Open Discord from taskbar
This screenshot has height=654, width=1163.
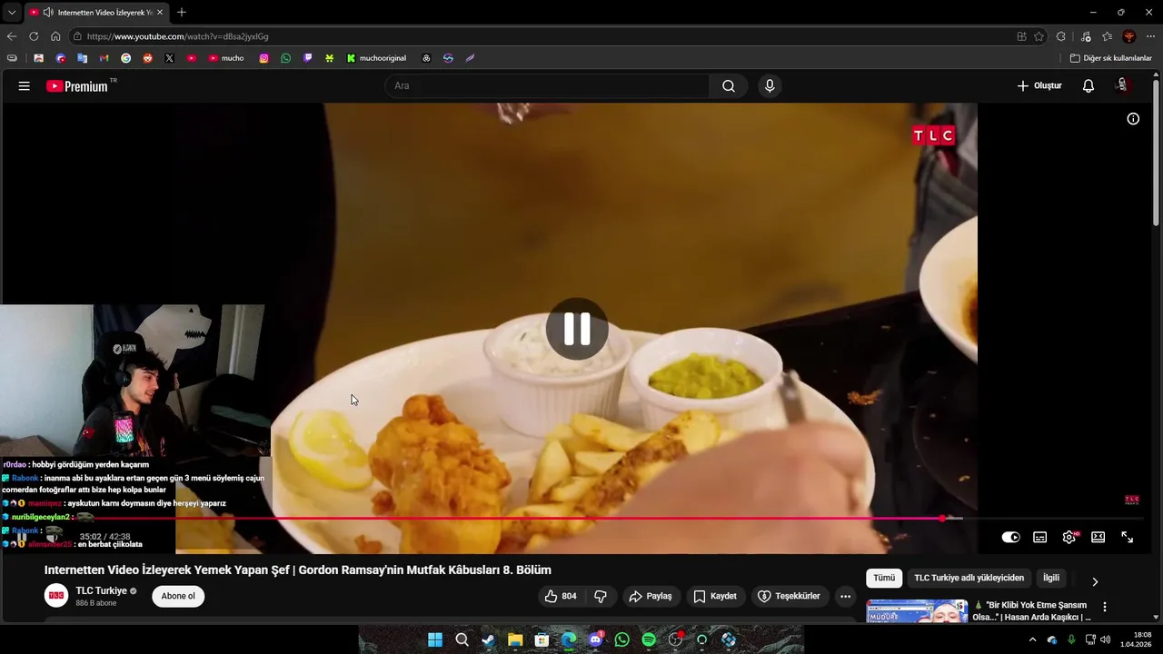coord(595,639)
